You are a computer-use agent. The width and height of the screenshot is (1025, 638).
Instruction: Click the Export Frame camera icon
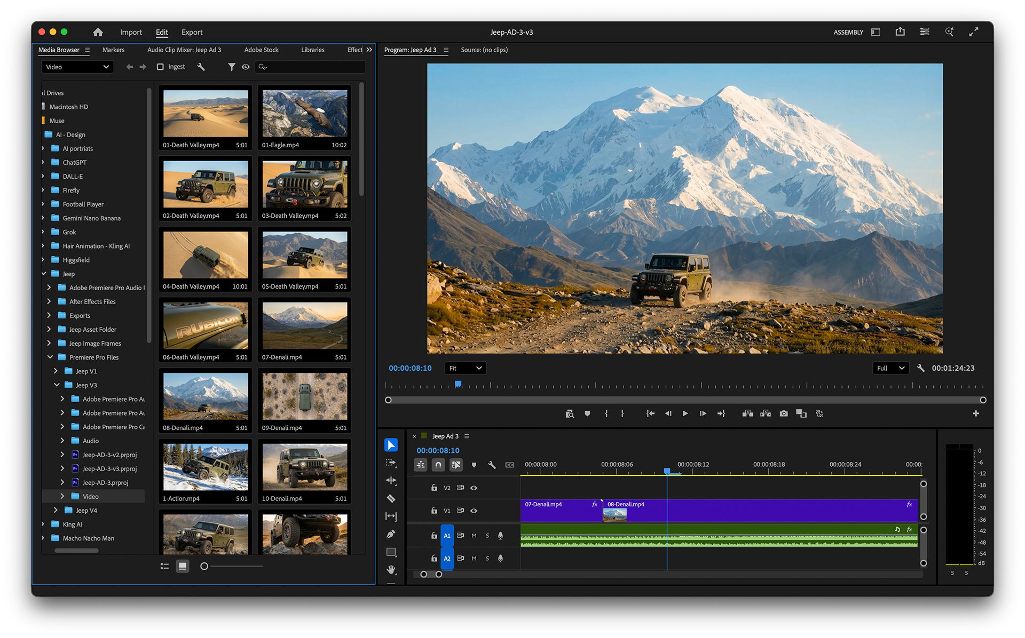tap(783, 413)
